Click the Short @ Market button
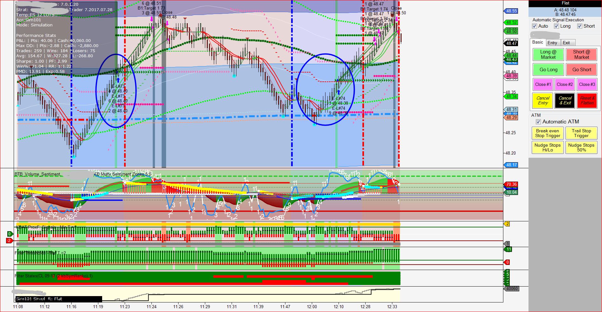602x312 pixels. [582, 55]
